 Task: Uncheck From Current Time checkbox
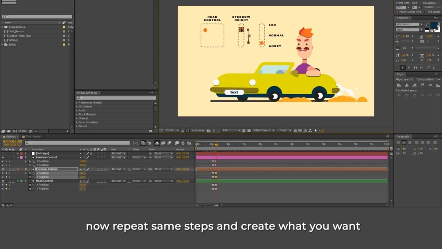click(397, 12)
